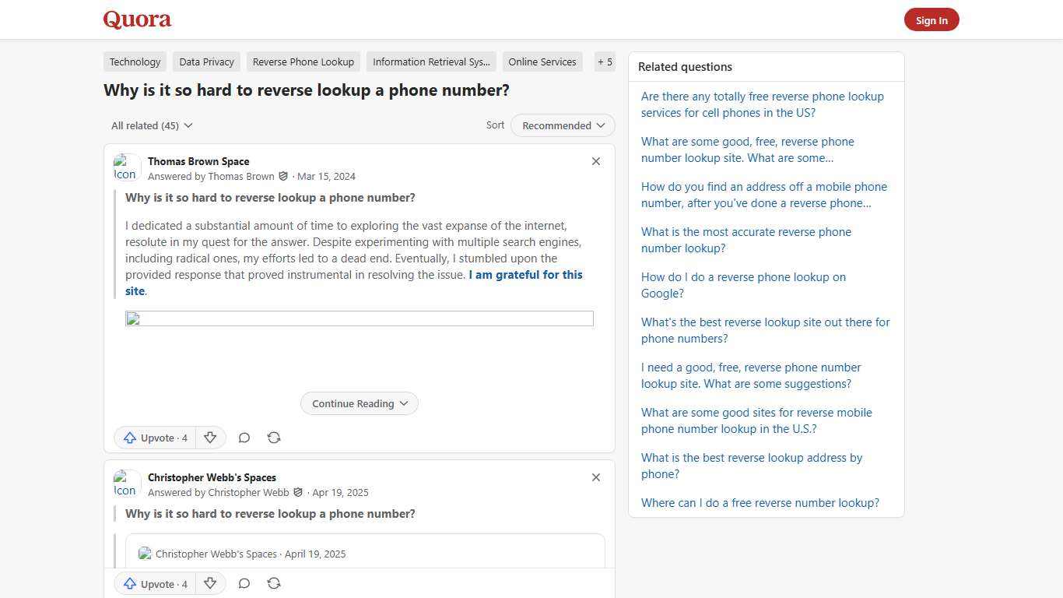Dismiss Thomas Brown's answer card

(596, 161)
